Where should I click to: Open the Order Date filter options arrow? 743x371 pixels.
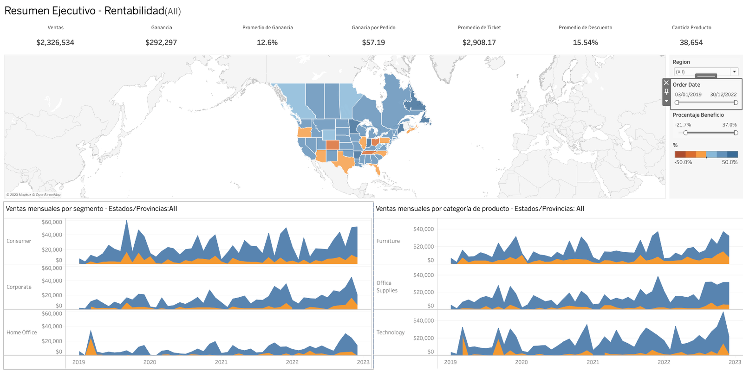(666, 101)
